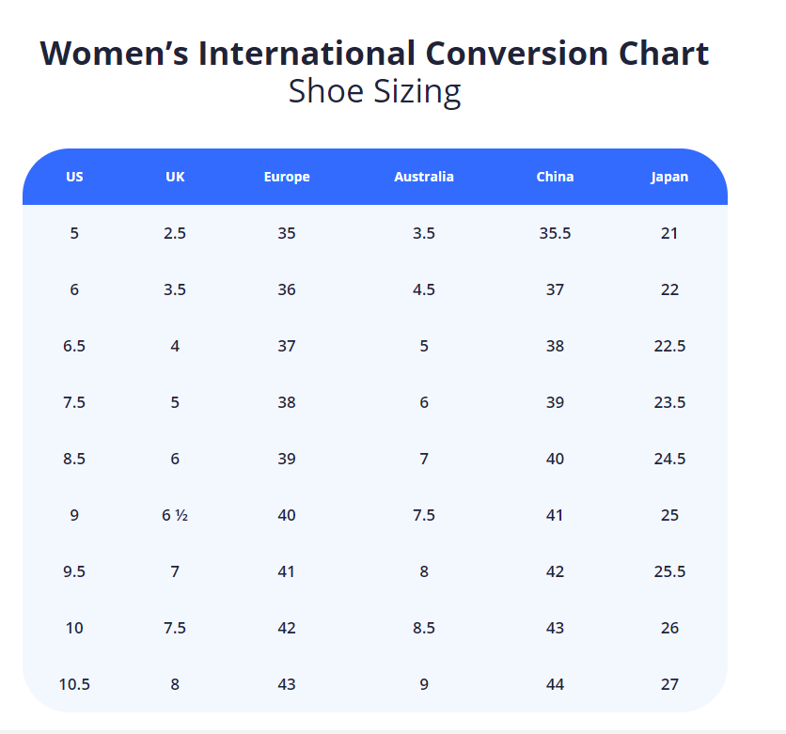
Task: Select the Europe size 35 cell
Action: [287, 233]
